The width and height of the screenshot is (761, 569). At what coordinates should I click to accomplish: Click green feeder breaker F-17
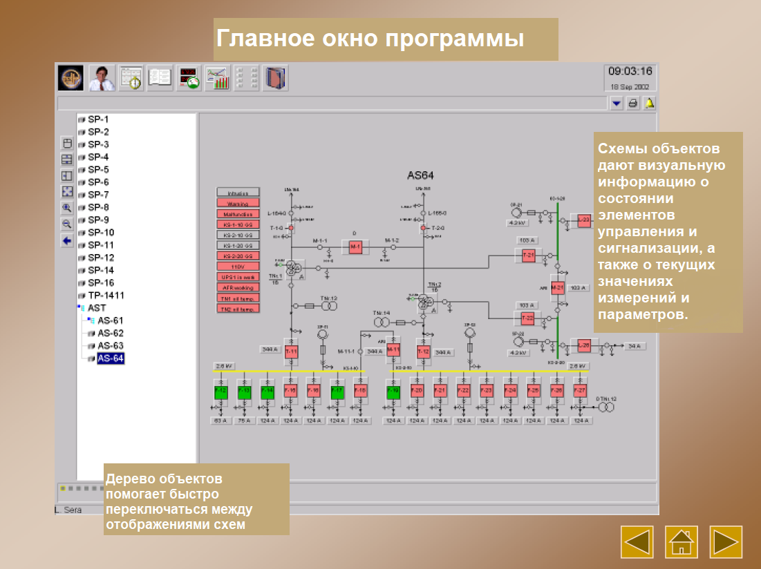point(337,391)
